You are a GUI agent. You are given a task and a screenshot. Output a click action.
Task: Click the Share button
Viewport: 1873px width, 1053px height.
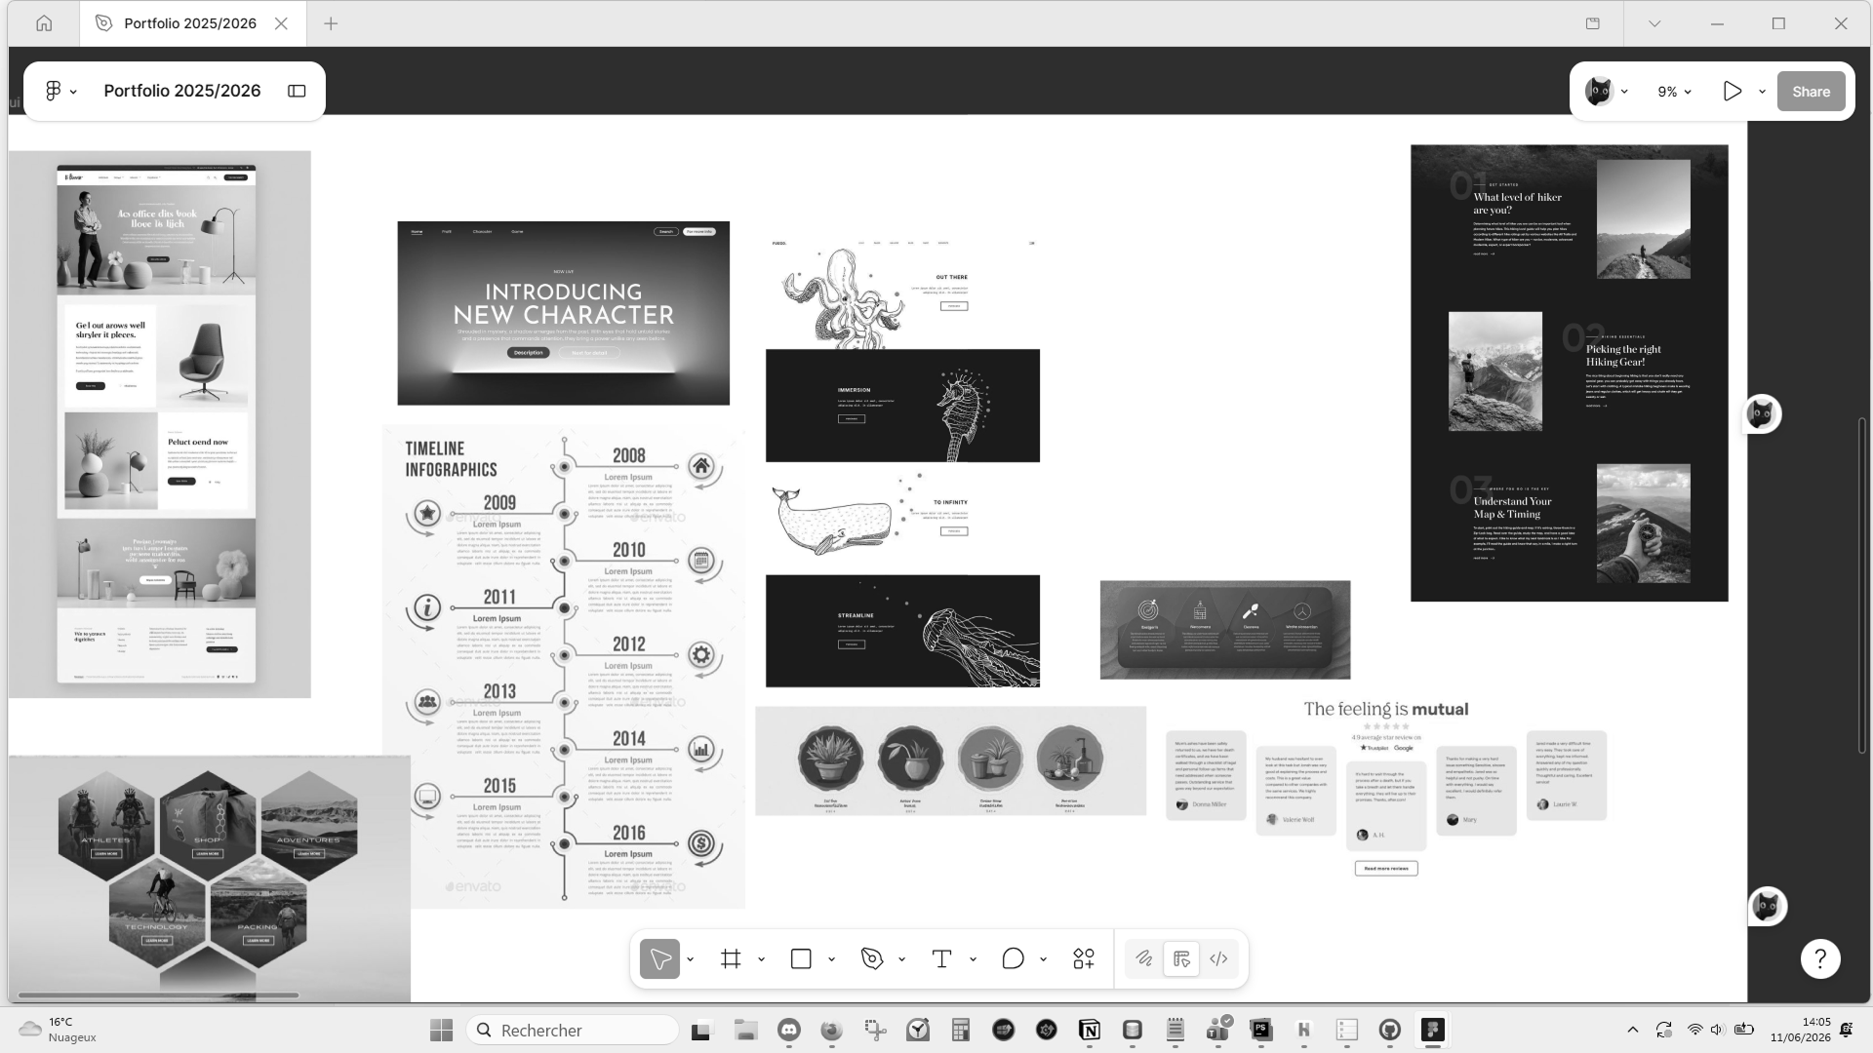(1811, 92)
